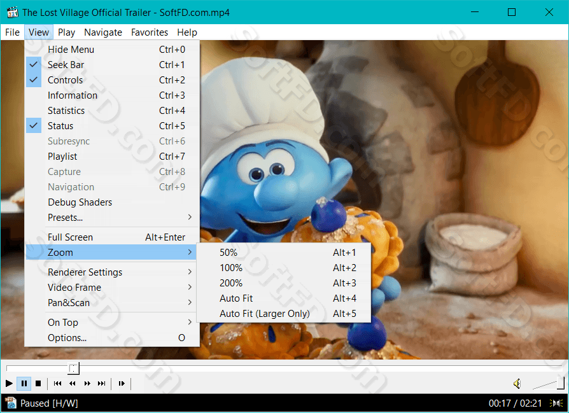Toggle the Controls checked item
The width and height of the screenshot is (569, 413).
[112, 80]
